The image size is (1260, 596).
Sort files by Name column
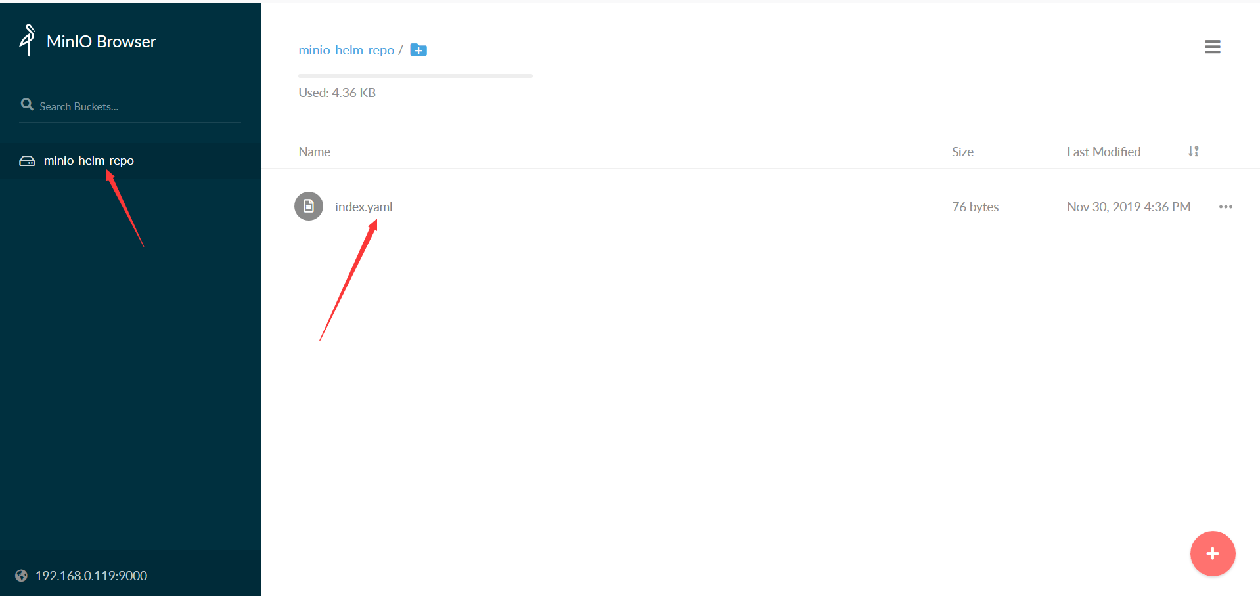(x=314, y=152)
